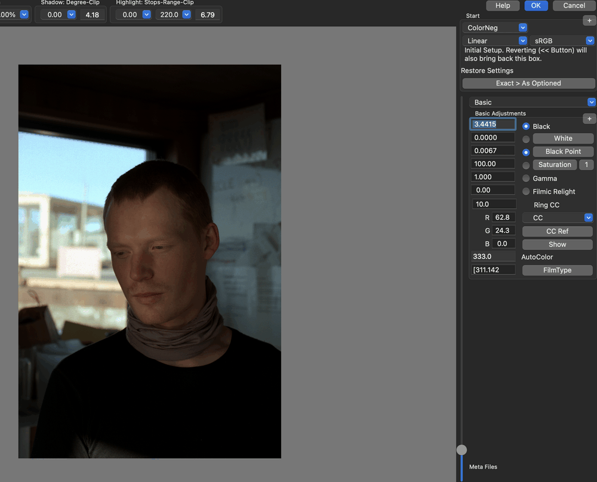The image size is (597, 482).
Task: Click the G value field 24.3
Action: (x=504, y=230)
